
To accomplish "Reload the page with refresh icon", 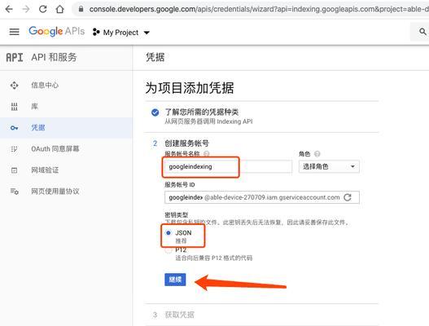I will 42,9.
